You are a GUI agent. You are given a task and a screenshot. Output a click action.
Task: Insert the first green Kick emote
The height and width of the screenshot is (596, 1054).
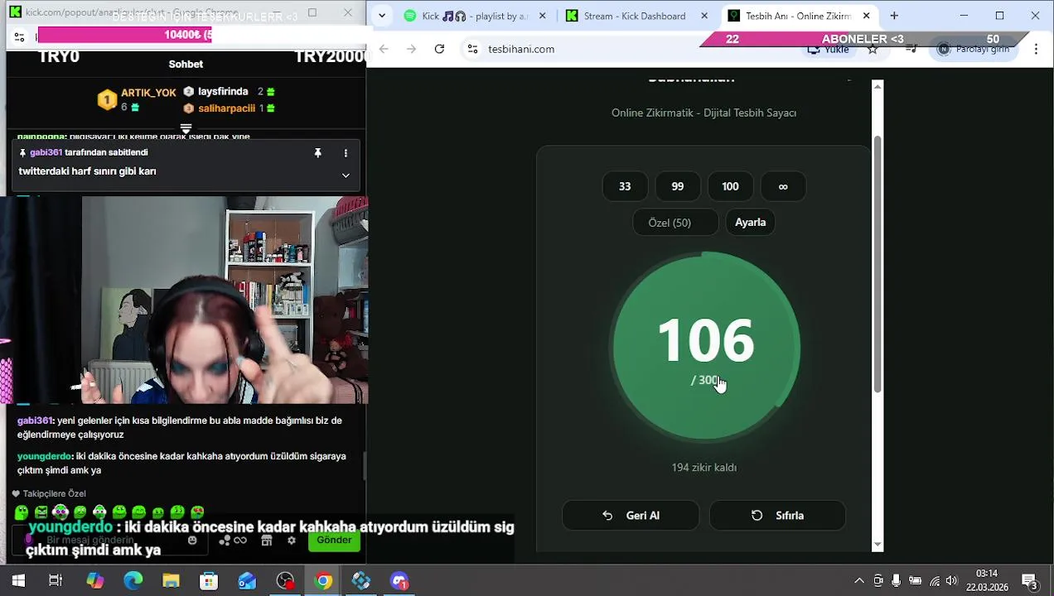22,512
